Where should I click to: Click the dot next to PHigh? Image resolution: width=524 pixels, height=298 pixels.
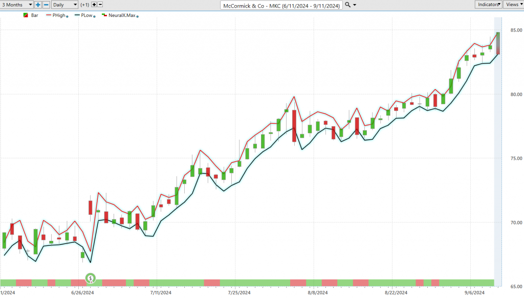(x=67, y=16)
